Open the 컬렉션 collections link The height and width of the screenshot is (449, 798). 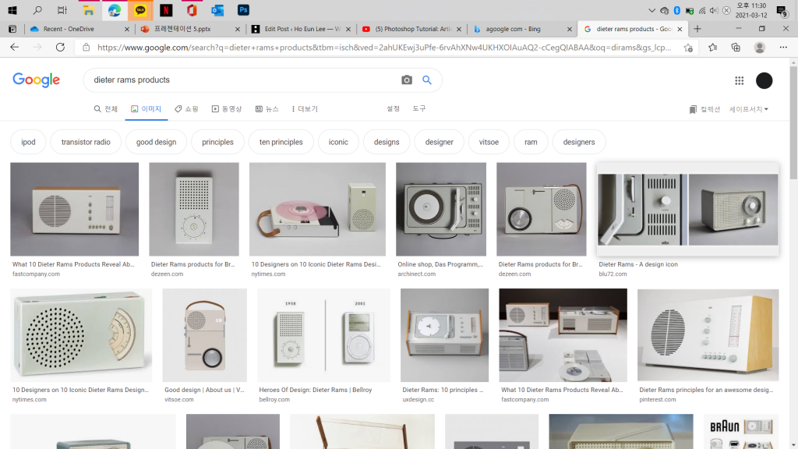coord(704,109)
